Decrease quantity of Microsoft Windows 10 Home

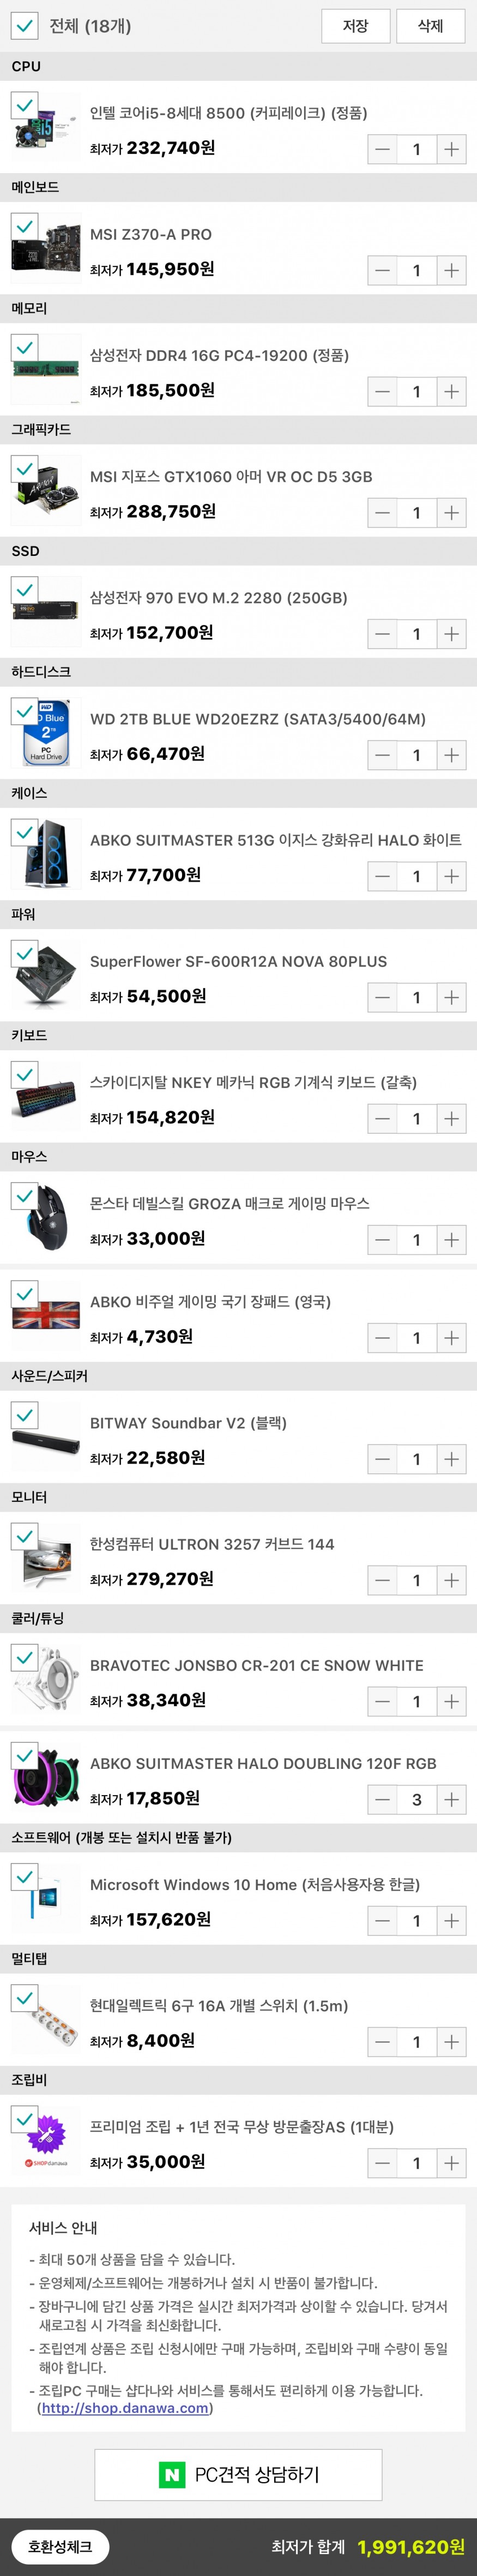point(382,1921)
